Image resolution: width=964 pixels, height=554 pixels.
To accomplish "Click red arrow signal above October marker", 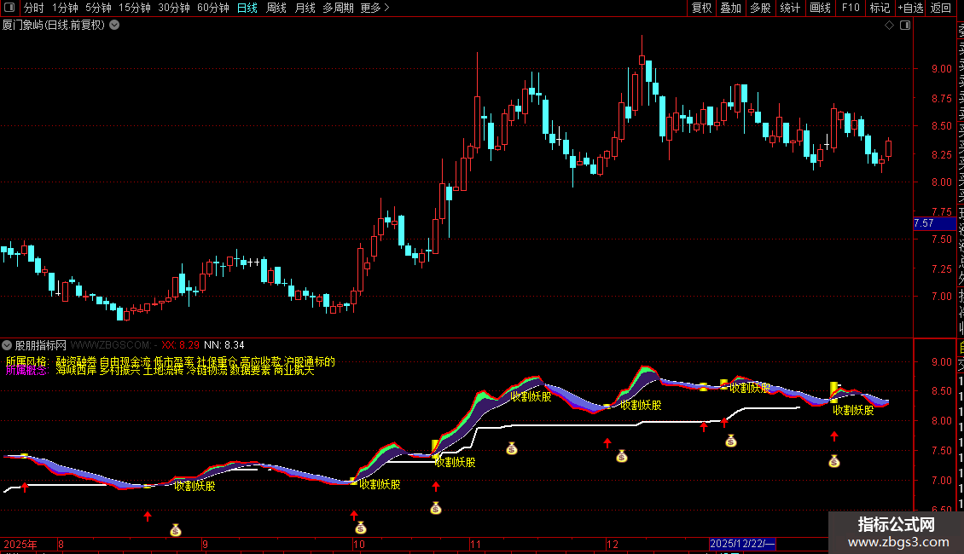I will coord(353,515).
